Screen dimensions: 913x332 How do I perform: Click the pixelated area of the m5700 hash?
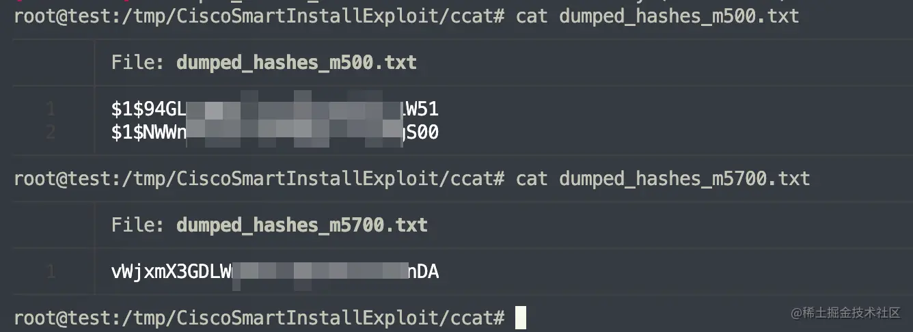point(321,272)
